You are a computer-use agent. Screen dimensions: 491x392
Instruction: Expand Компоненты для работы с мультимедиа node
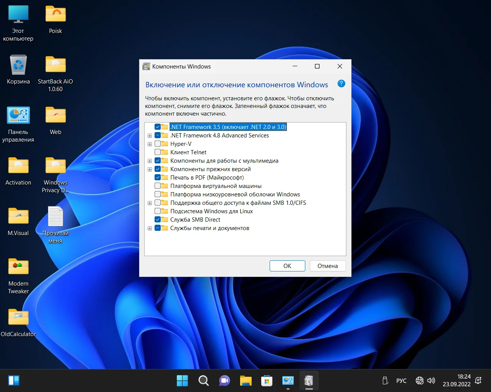click(x=150, y=161)
